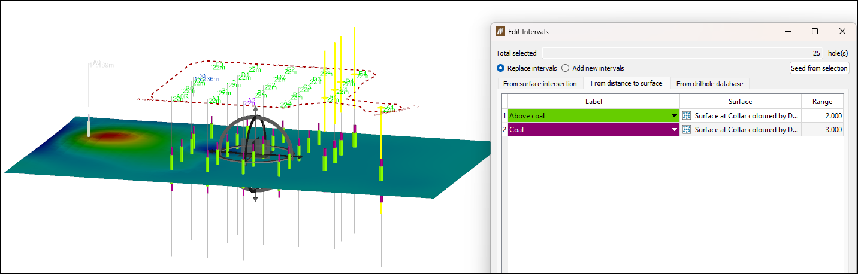Click the surface icon in the Coal row
Screen dimensions: 858x274
(x=687, y=129)
